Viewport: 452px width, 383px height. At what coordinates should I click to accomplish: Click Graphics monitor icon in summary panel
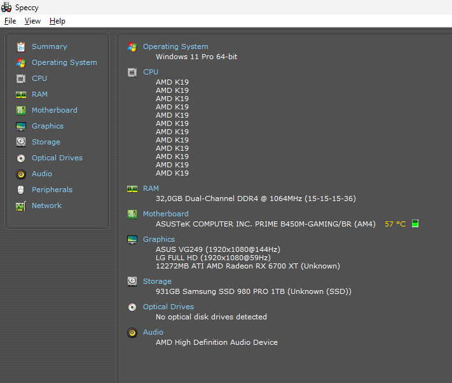click(x=132, y=240)
